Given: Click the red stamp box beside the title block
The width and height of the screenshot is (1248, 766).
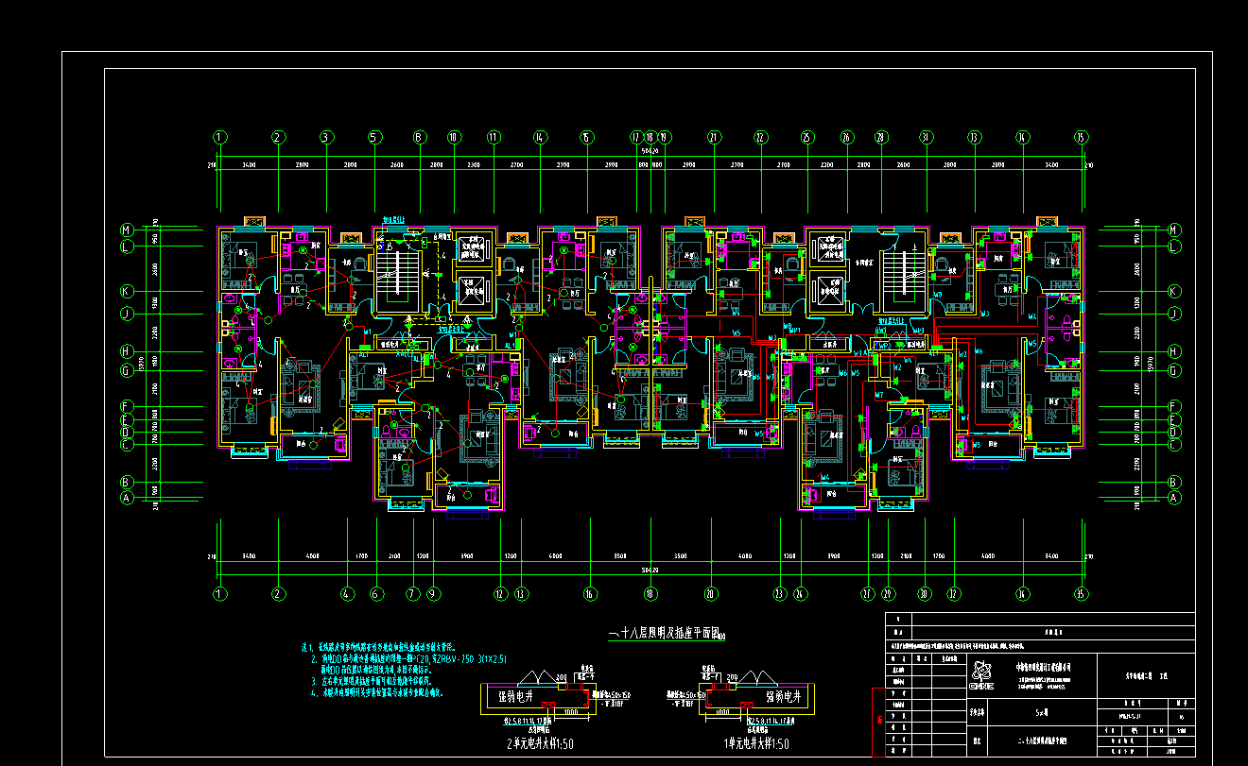Looking at the screenshot, I should (x=878, y=723).
